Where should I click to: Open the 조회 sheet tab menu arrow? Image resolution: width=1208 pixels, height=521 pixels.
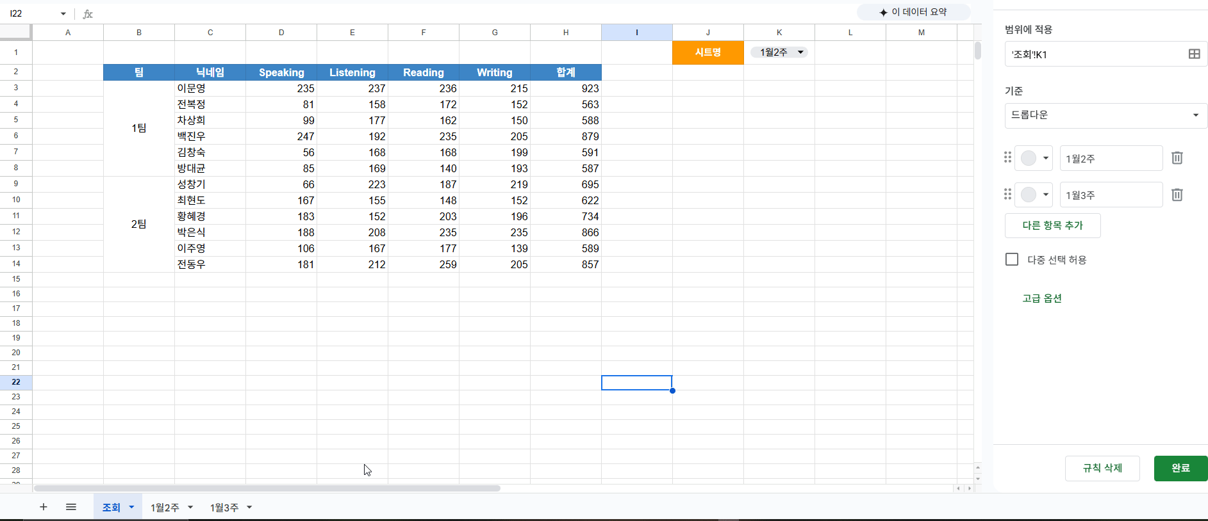(131, 507)
